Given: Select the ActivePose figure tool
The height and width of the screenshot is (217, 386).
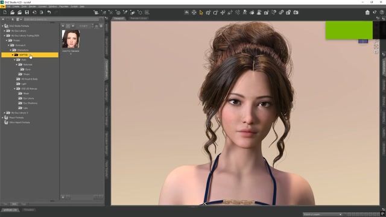Looking at the screenshot, I should (245, 12).
